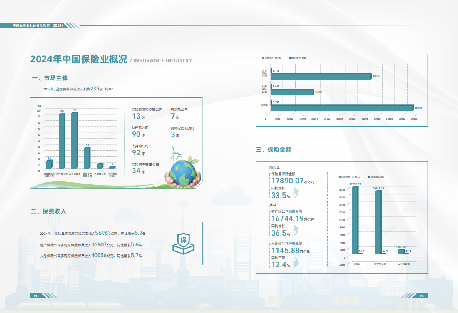Screen dimensions: 458x313
Task: Click the upward arrow beside 36.5%
Action: (x=296, y=230)
